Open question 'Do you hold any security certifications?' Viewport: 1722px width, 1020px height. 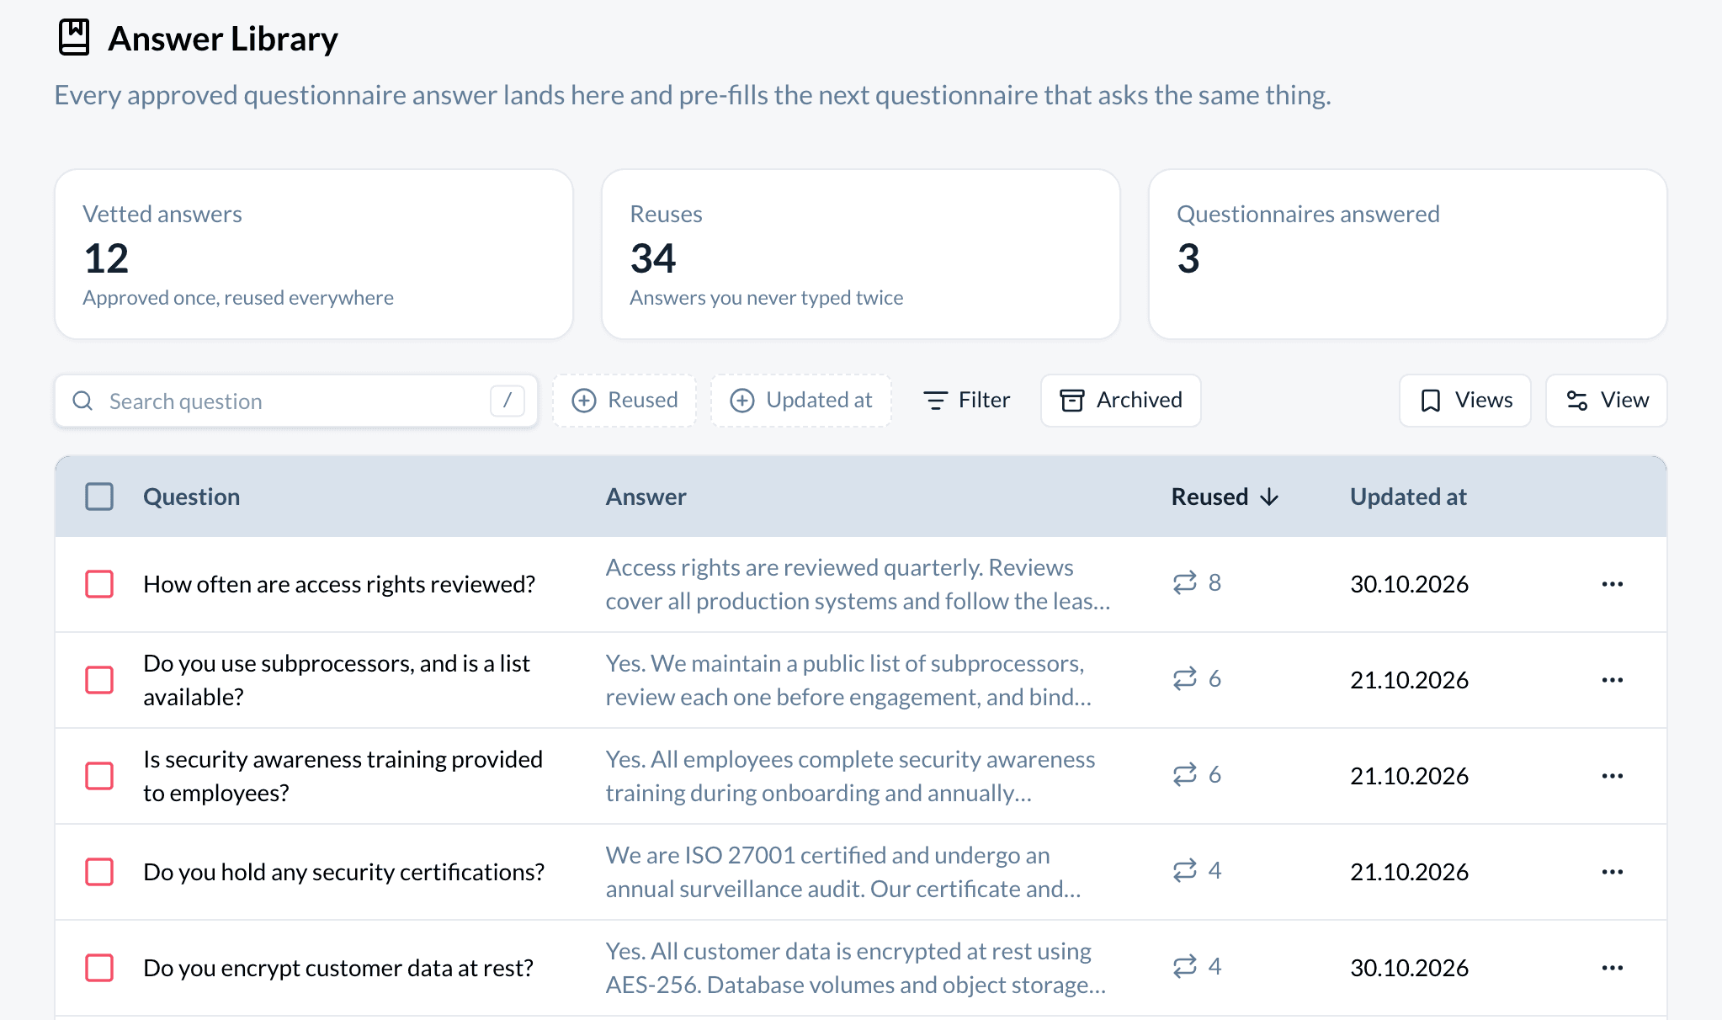point(343,872)
